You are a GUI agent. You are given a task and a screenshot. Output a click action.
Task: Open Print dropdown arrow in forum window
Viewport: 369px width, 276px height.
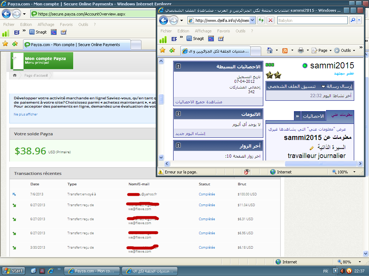click(308, 50)
